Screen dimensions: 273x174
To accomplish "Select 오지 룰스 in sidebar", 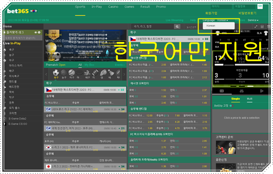I will (14, 108).
